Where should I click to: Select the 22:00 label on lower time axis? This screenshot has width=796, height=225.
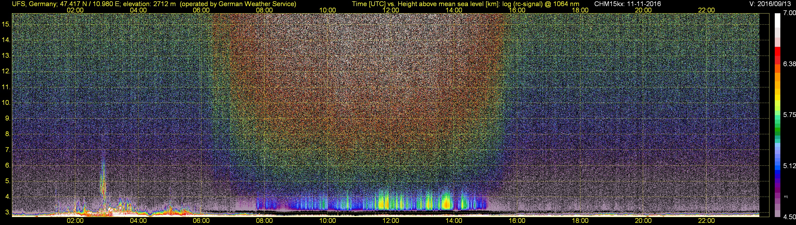click(x=706, y=221)
